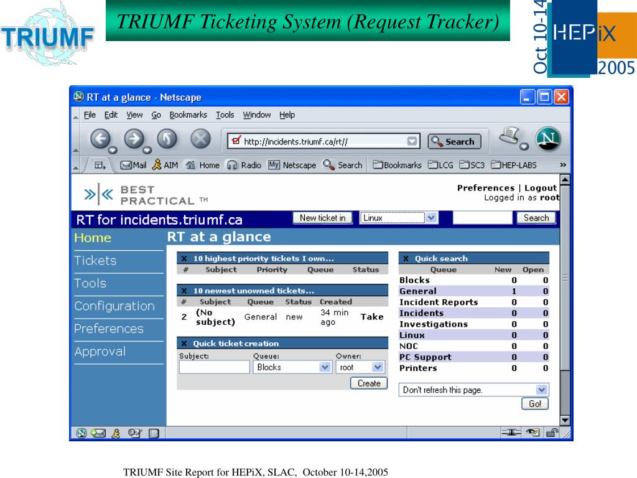Click the online/offline connection icon in status bar
Image resolution: width=637 pixels, height=478 pixels.
tap(511, 433)
